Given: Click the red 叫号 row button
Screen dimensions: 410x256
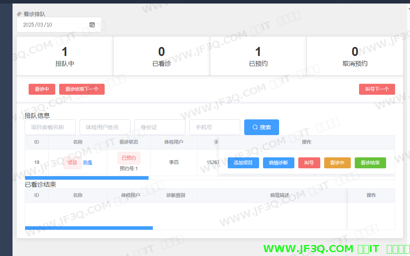Looking at the screenshot, I should [x=309, y=163].
